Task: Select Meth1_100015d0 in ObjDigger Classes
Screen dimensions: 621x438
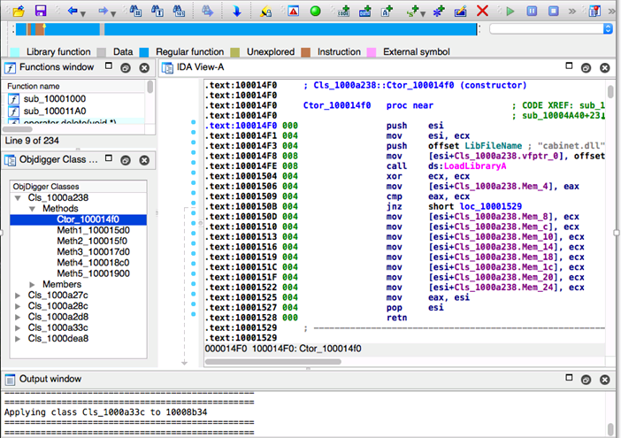Action: point(92,230)
